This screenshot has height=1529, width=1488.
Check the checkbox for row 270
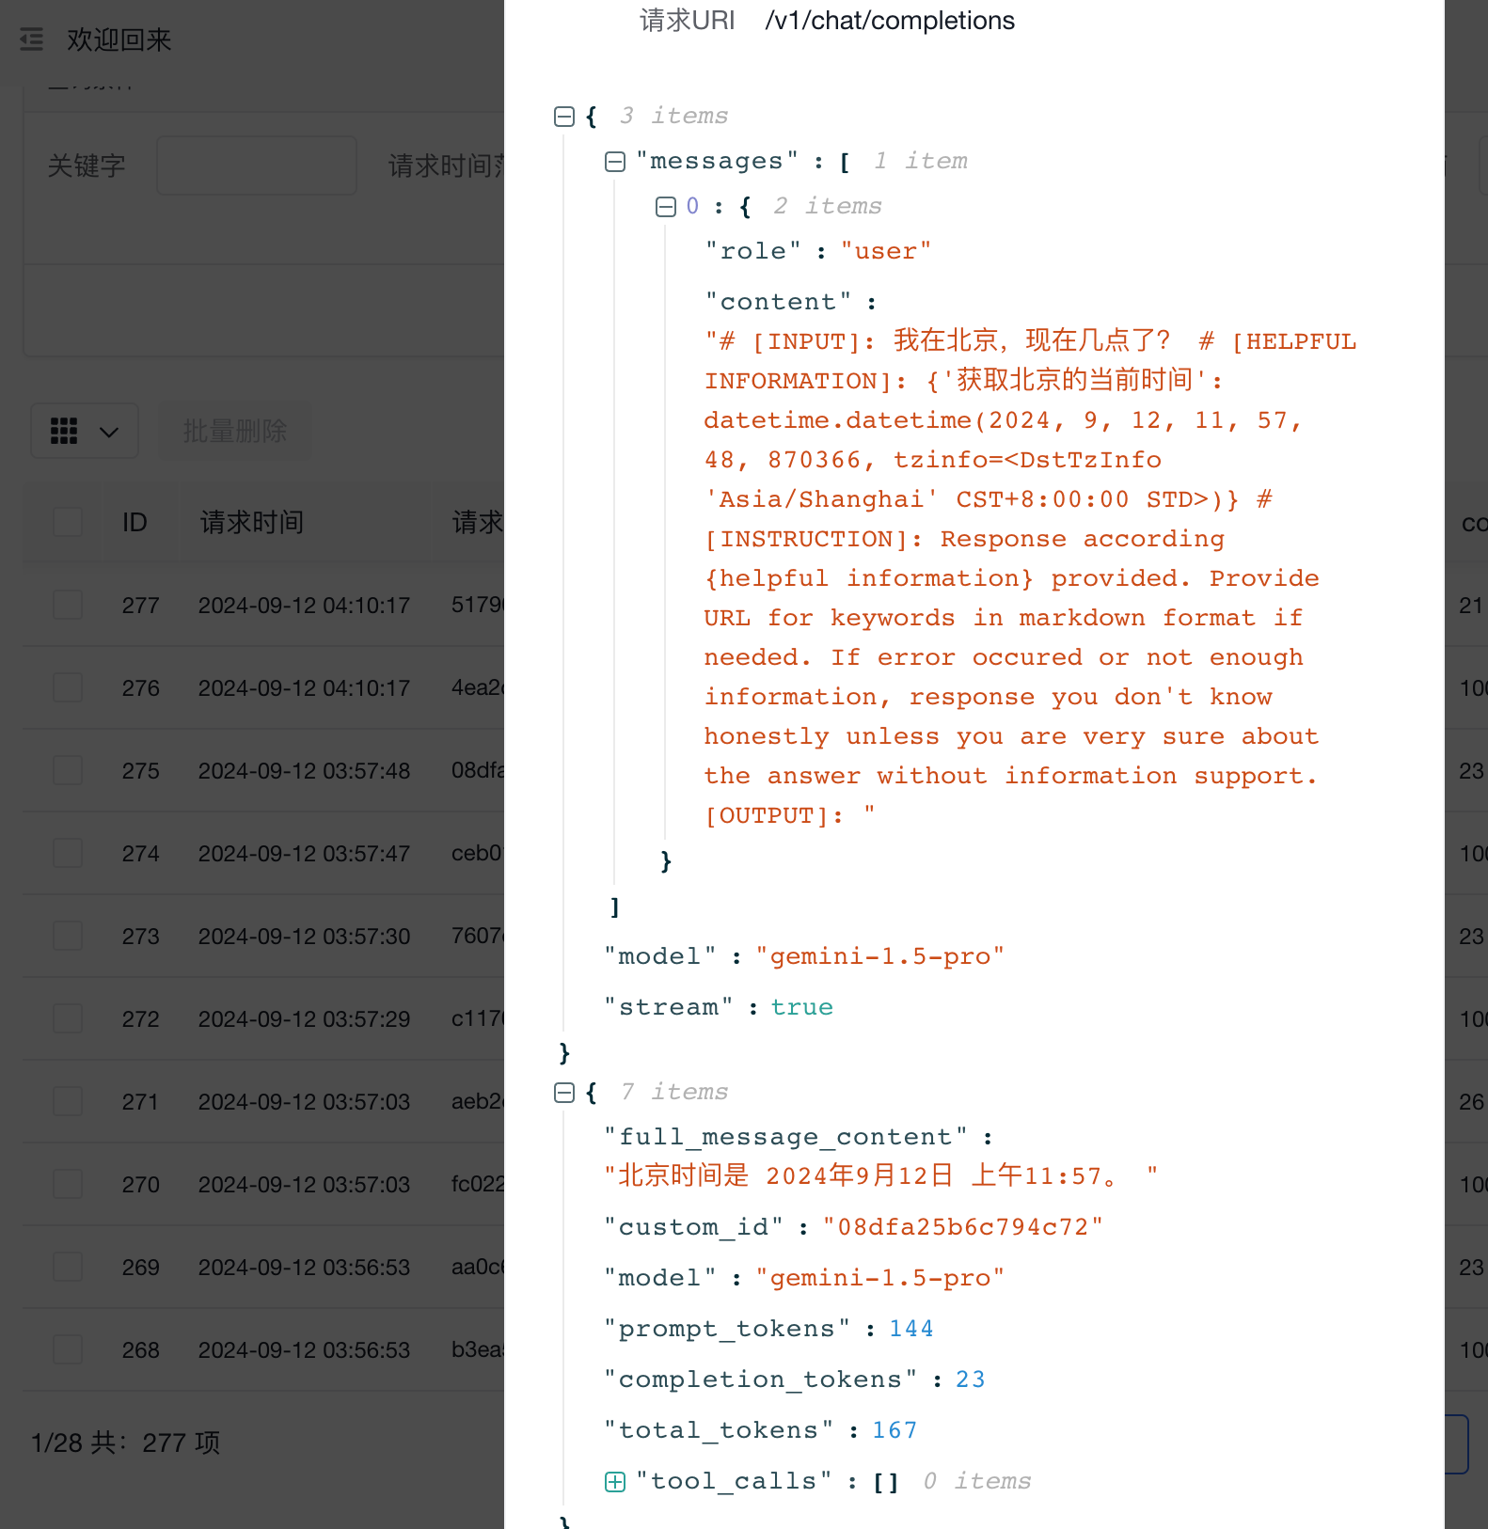tap(68, 1184)
